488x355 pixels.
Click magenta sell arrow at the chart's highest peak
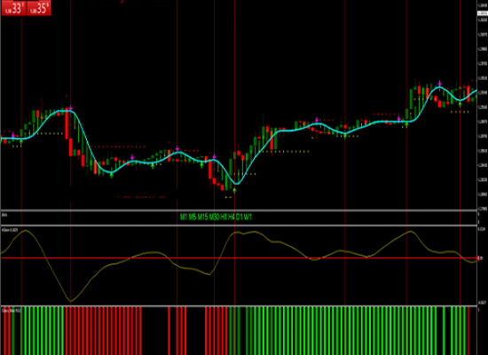(440, 83)
